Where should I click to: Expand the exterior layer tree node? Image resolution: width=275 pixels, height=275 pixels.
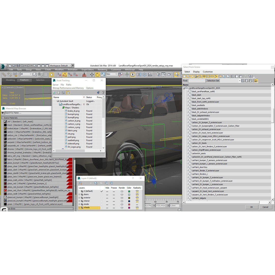coord(79,198)
